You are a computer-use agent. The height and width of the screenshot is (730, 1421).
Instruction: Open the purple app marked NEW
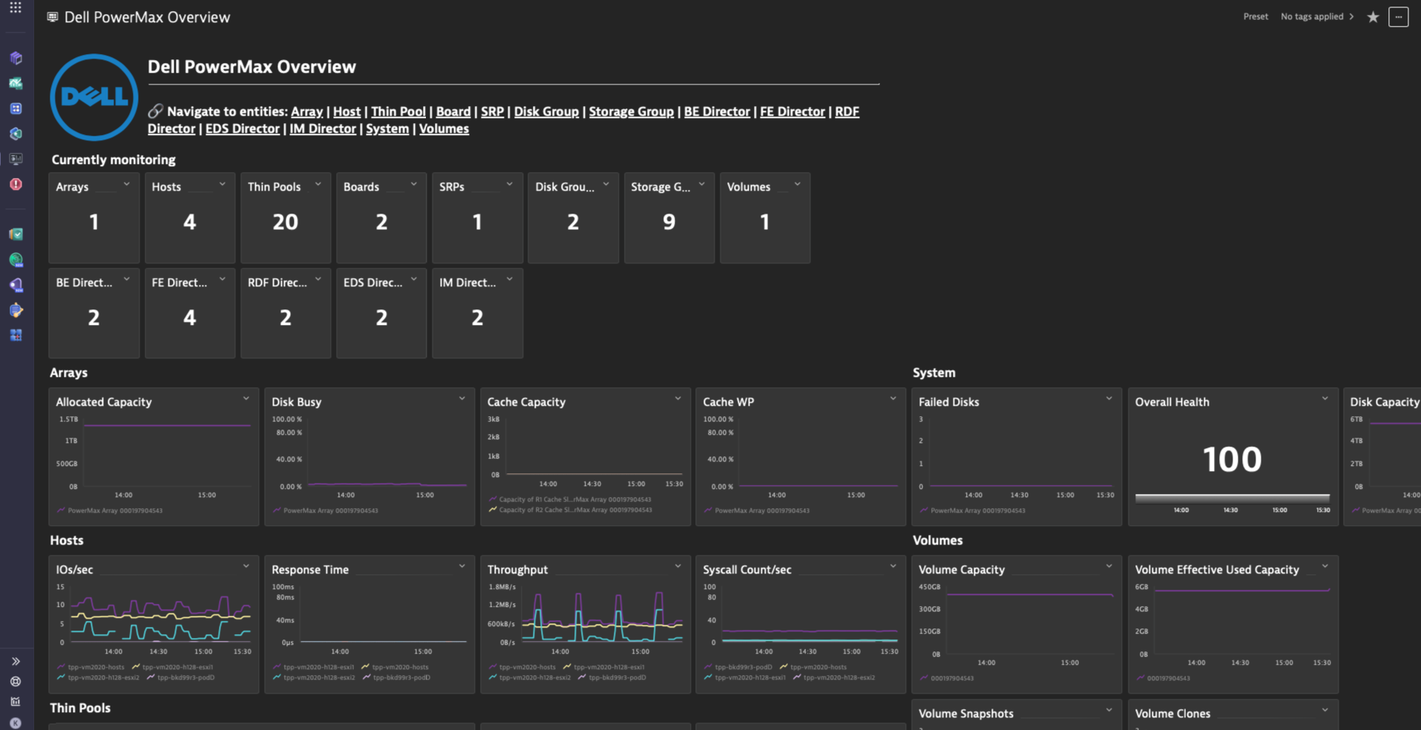tap(16, 285)
